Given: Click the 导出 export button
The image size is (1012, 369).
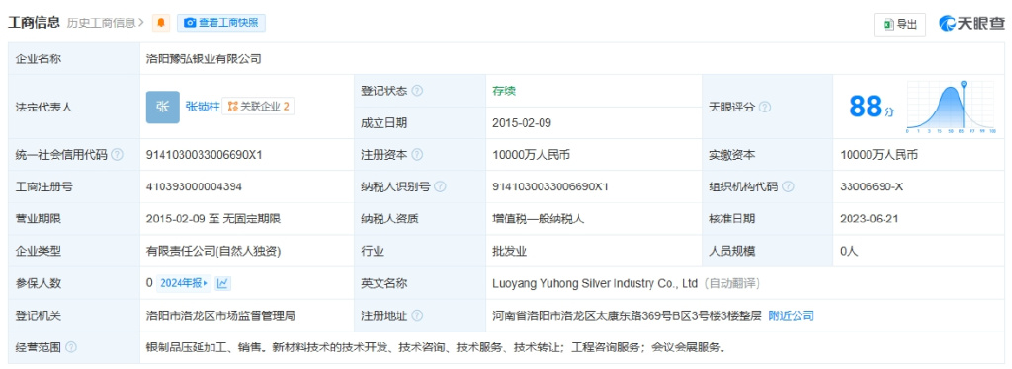Looking at the screenshot, I should pos(899,24).
